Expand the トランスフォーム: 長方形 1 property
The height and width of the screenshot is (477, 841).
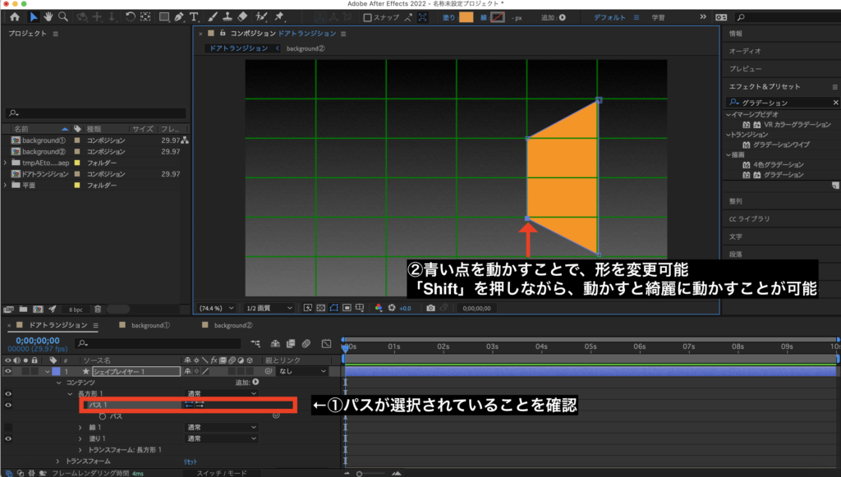pyautogui.click(x=80, y=450)
